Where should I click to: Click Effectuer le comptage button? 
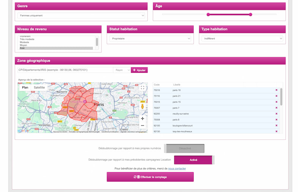tap(150, 177)
